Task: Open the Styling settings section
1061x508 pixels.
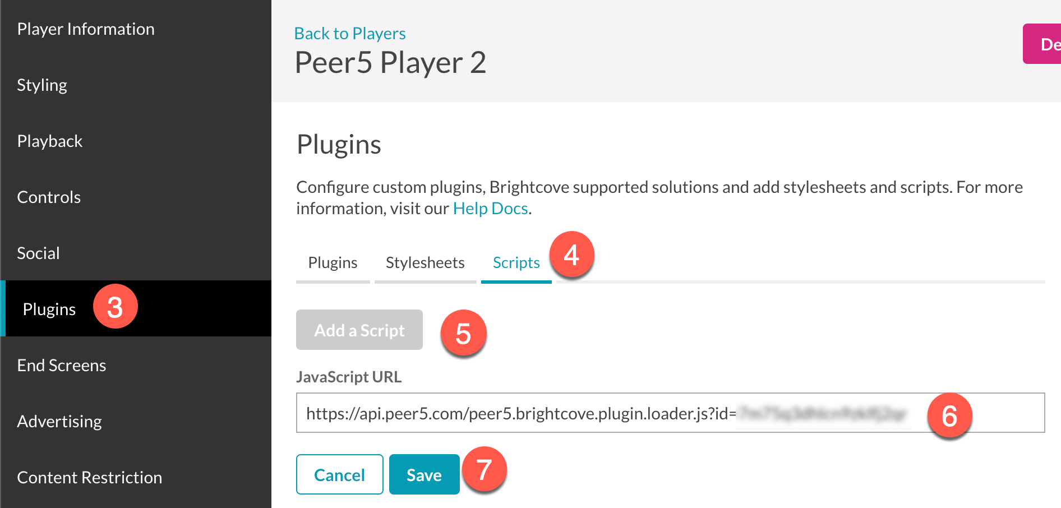Action: [42, 85]
